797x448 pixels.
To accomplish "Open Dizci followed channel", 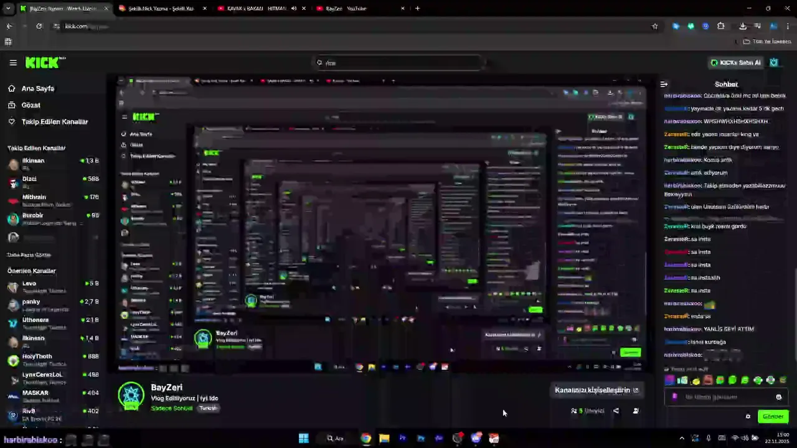I will click(53, 182).
